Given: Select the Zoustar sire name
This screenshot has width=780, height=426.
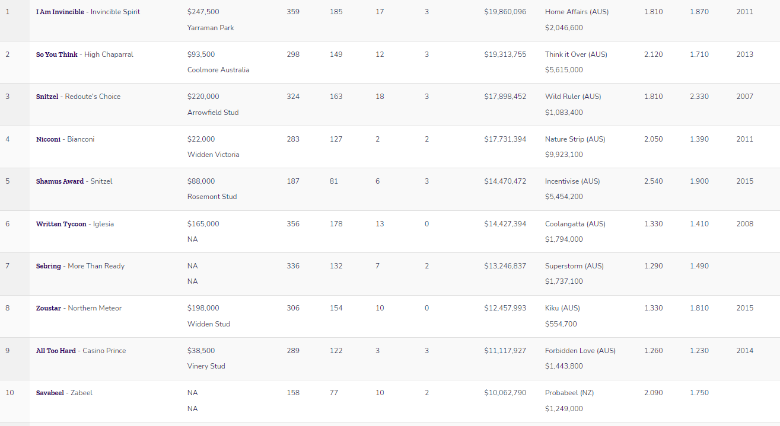Looking at the screenshot, I should (48, 308).
